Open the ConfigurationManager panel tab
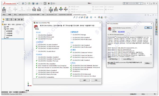The width and height of the screenshot is (159, 96). (11, 19)
